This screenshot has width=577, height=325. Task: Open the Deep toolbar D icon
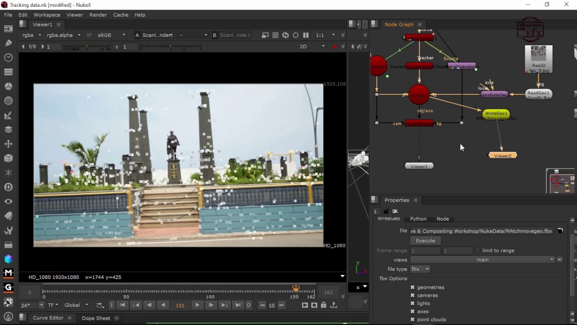click(x=8, y=187)
